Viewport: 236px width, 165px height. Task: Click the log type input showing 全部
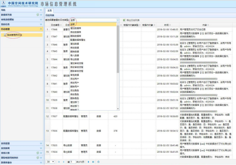click(x=93, y=20)
